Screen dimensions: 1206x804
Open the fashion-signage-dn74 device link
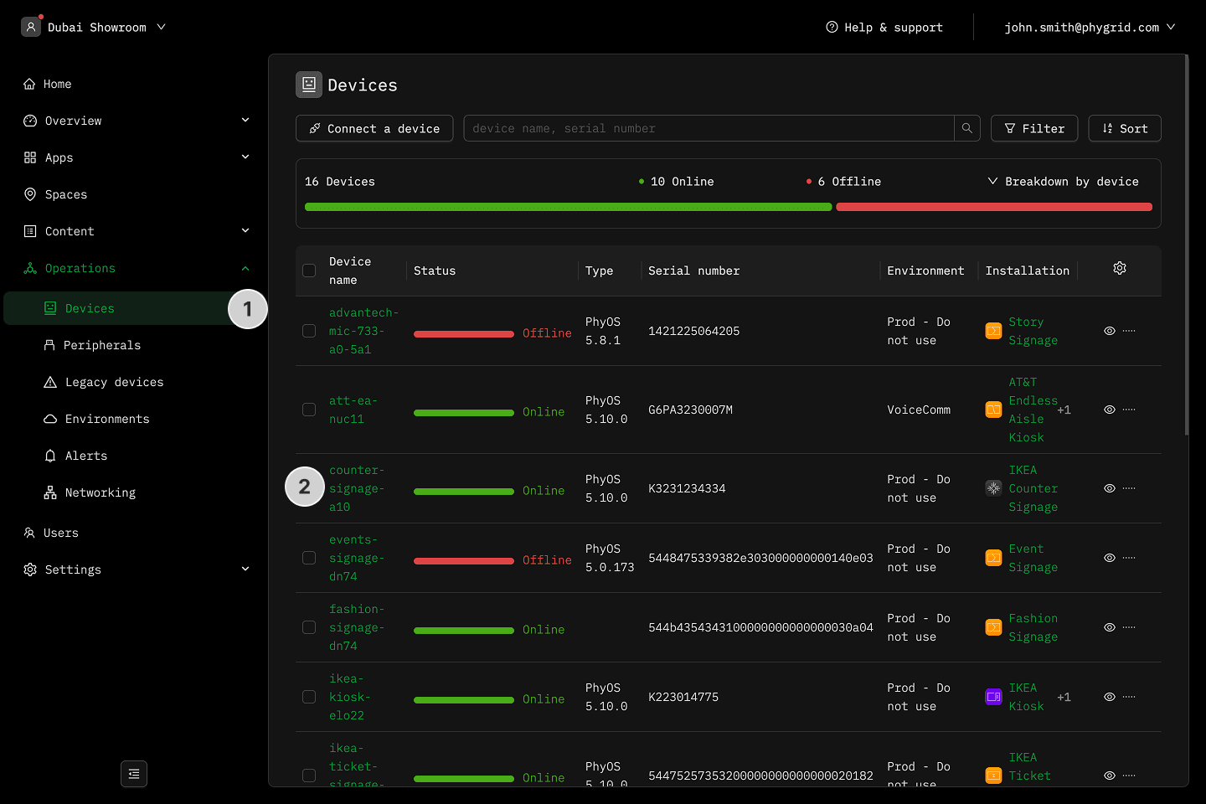pos(356,627)
